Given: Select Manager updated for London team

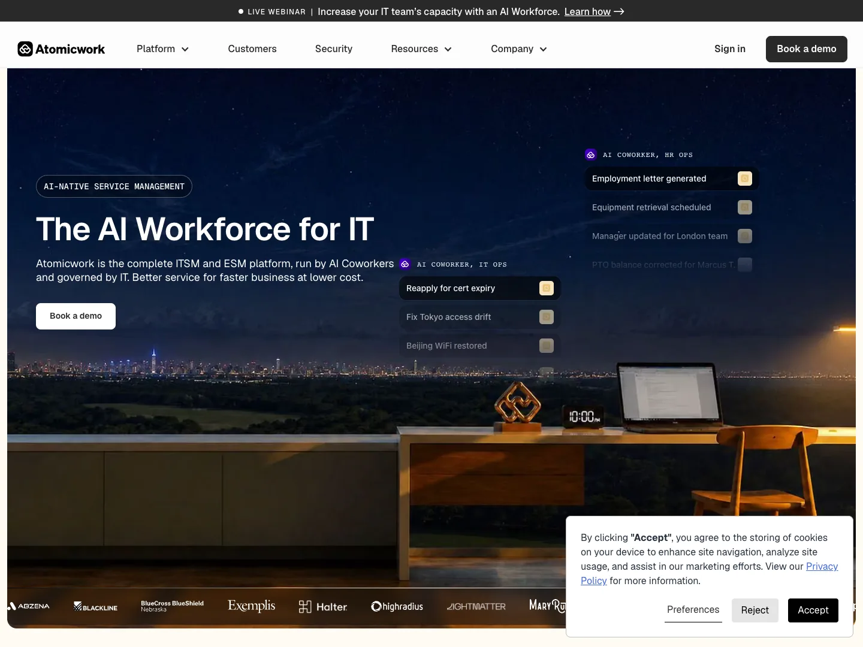Looking at the screenshot, I should pyautogui.click(x=672, y=236).
